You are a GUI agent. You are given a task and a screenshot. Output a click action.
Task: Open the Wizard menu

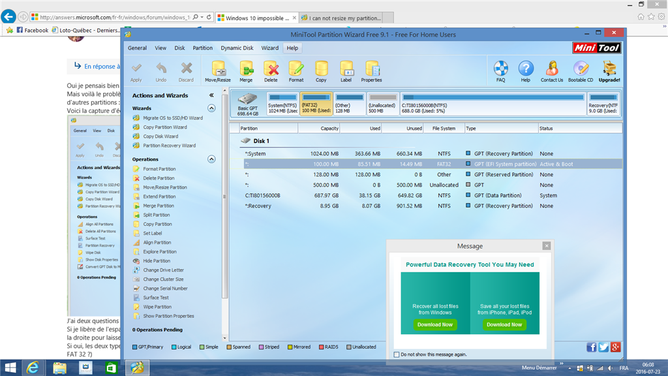269,48
